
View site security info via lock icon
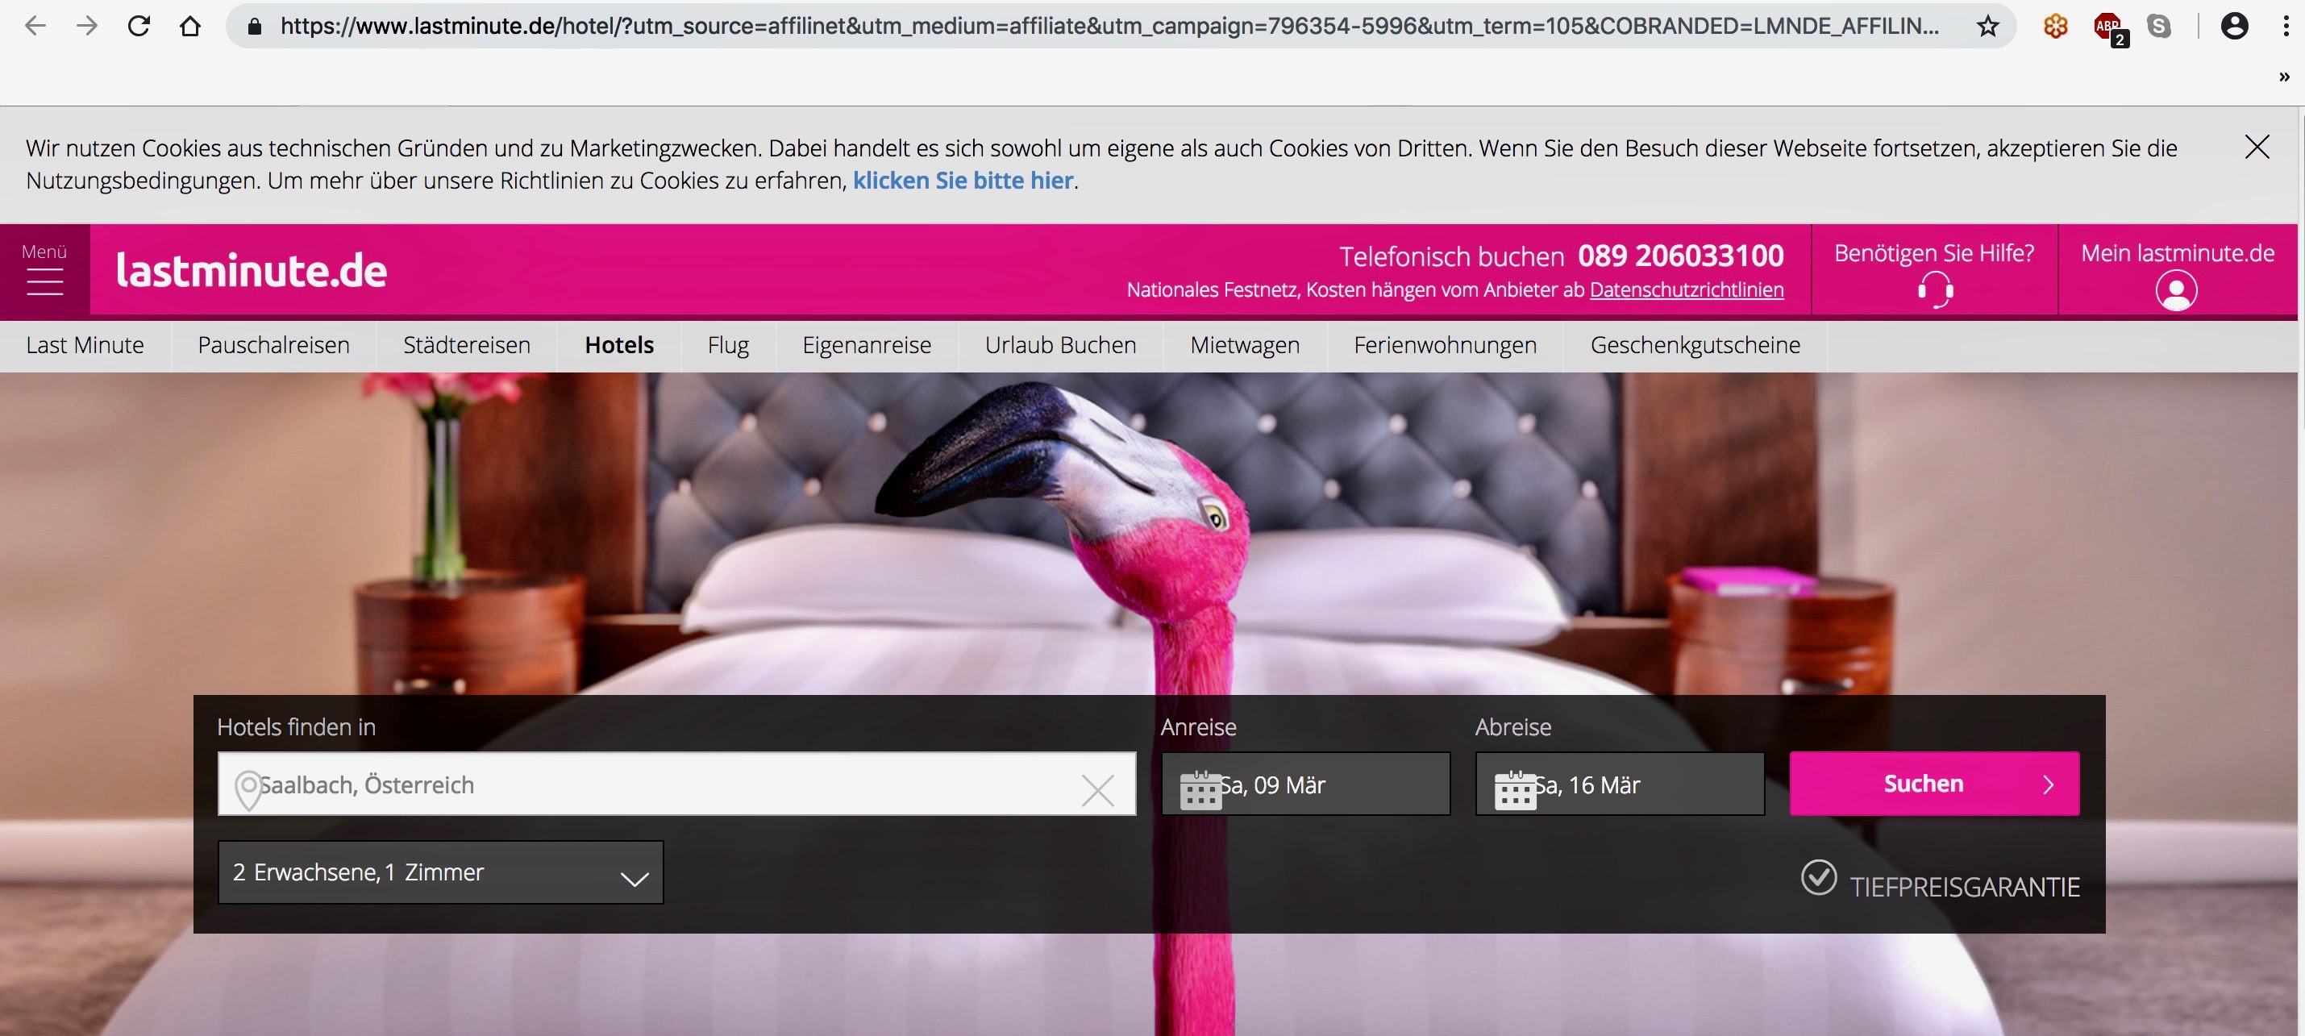(x=254, y=26)
